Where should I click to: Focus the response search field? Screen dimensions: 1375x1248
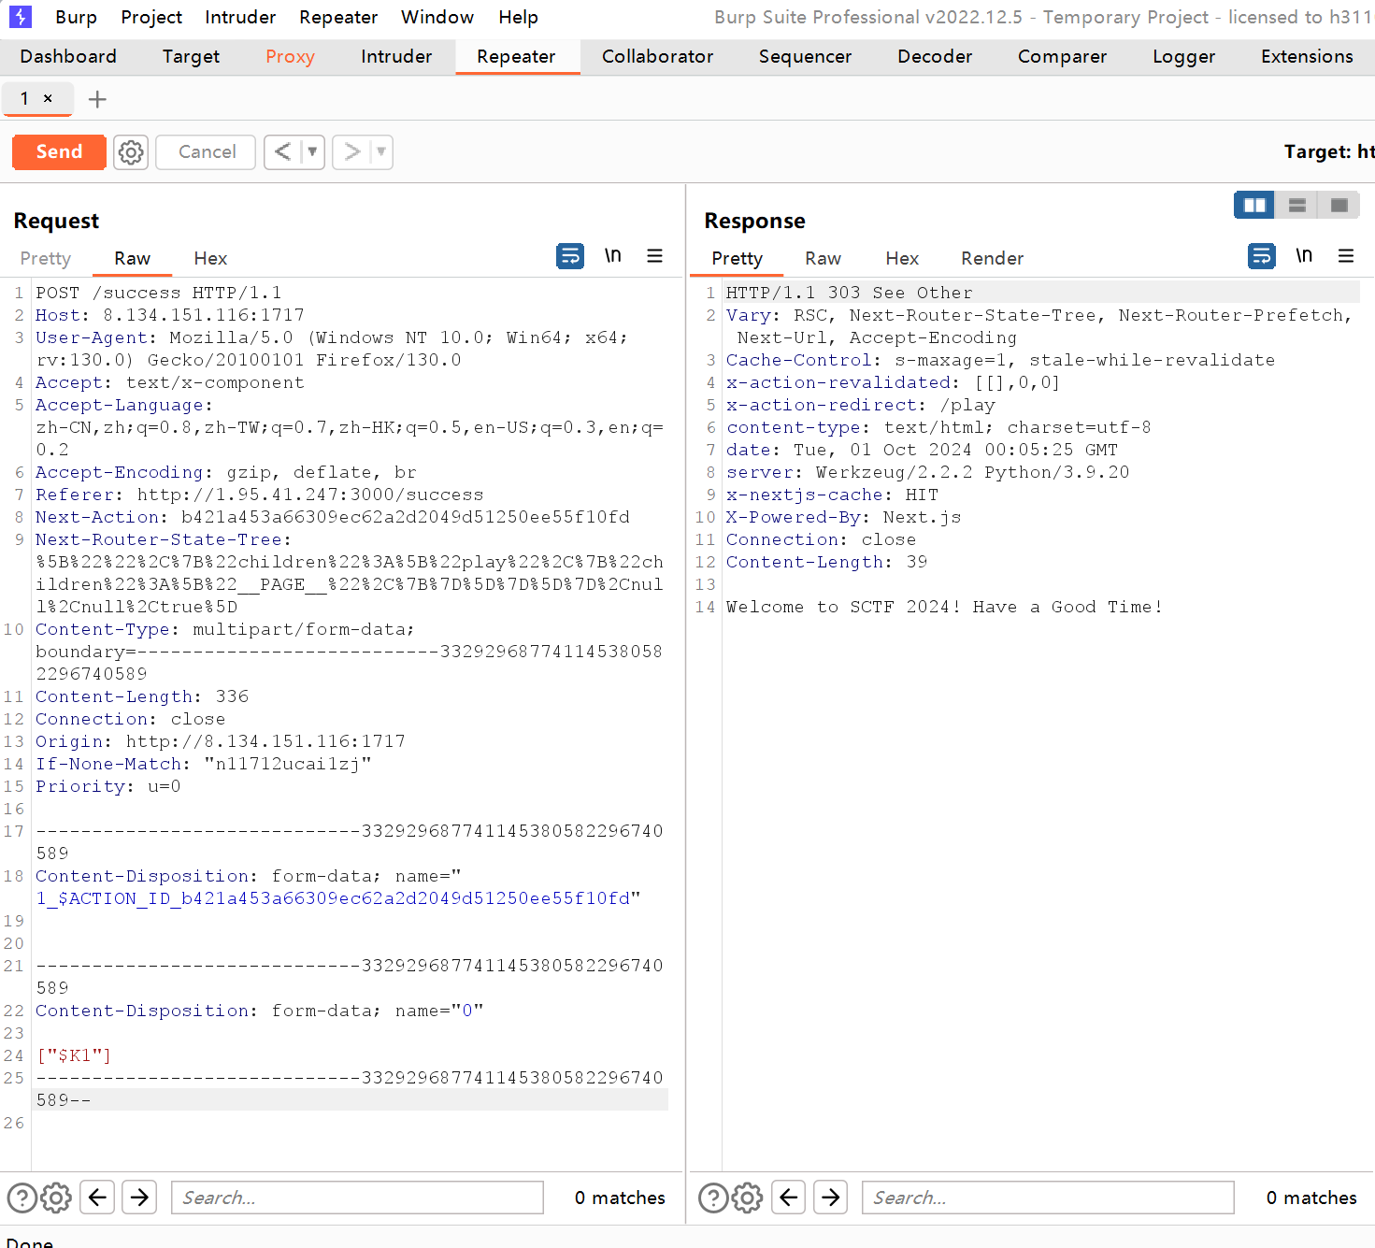coord(1048,1198)
